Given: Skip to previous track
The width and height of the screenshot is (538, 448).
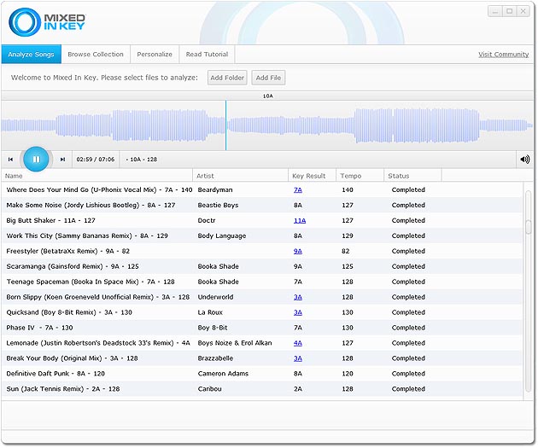Looking at the screenshot, I should [x=10, y=160].
